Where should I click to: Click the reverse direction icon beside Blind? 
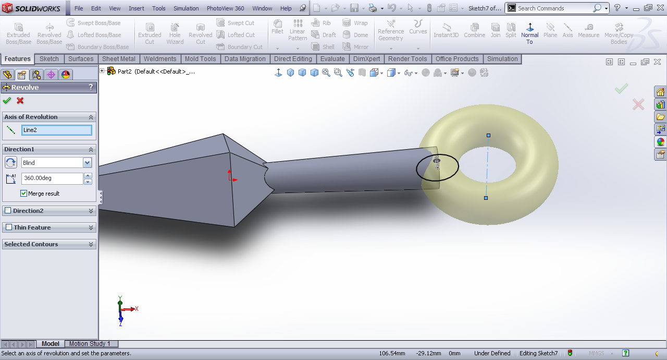[11, 162]
